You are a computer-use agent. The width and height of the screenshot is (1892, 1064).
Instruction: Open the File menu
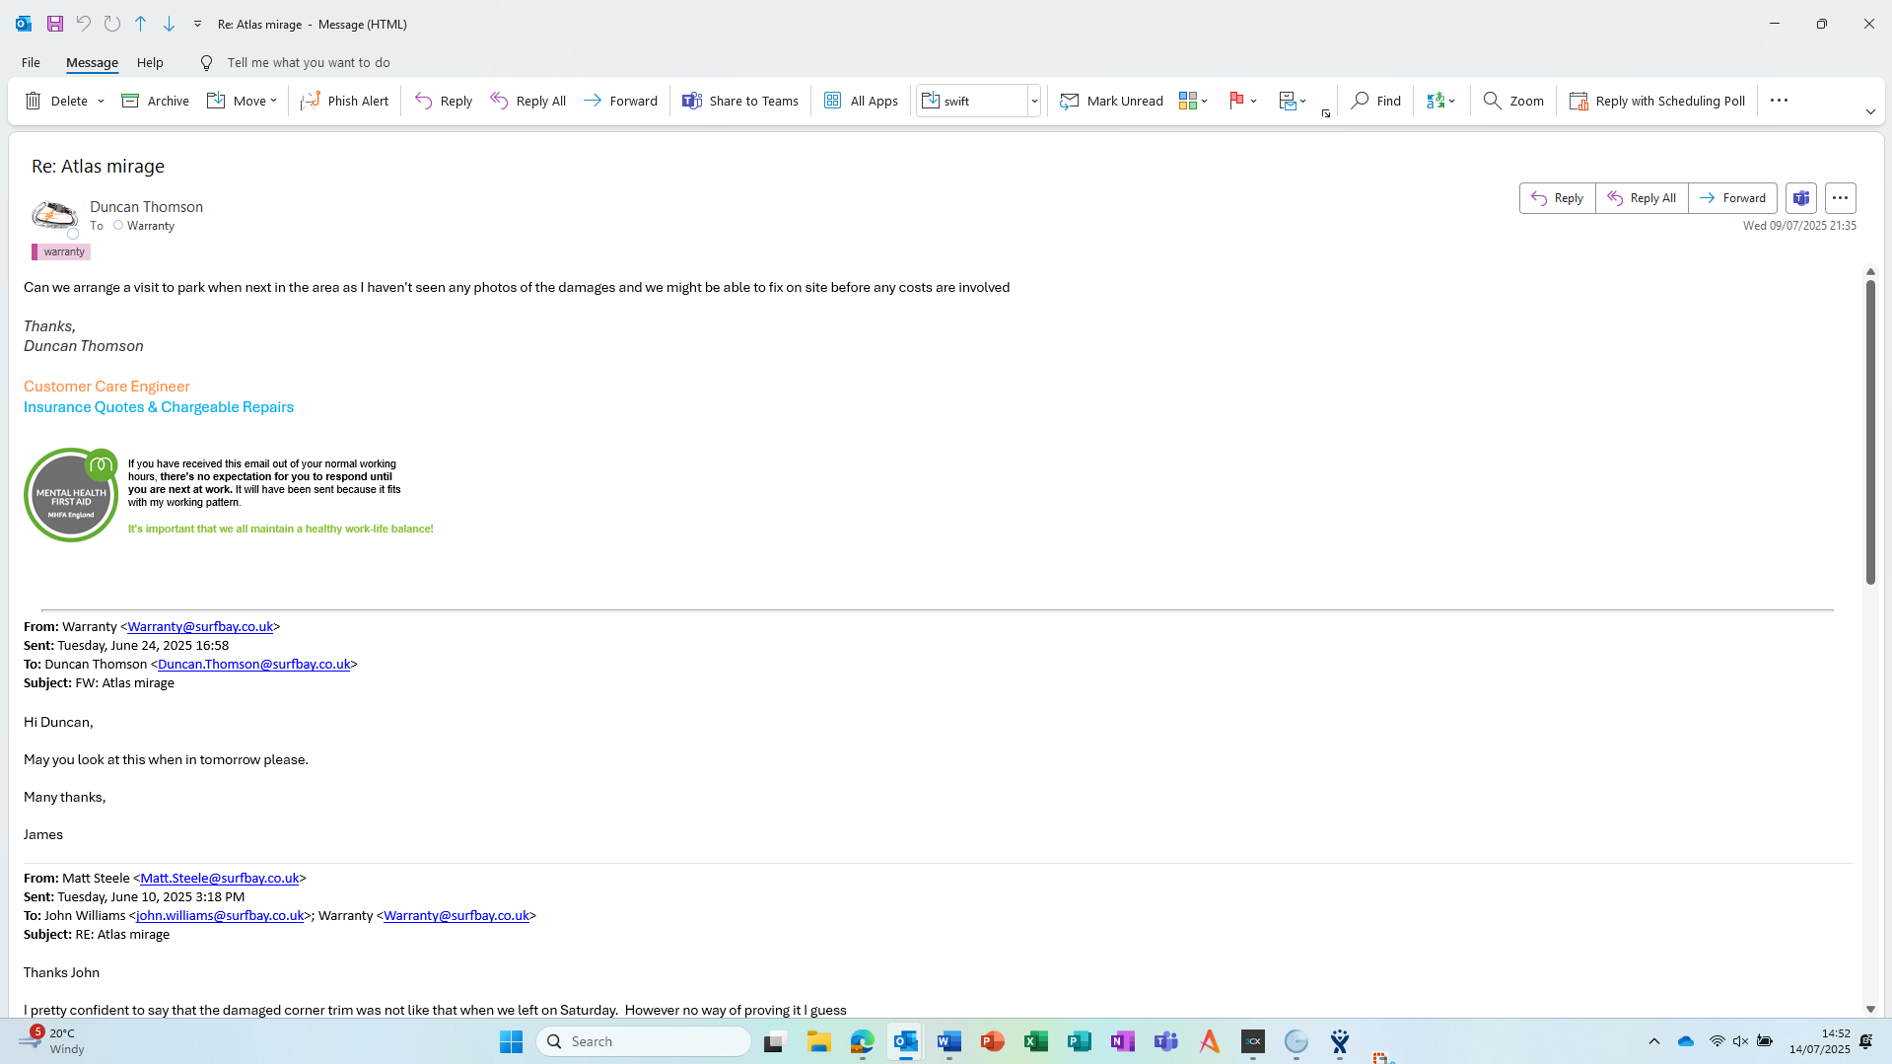pyautogui.click(x=31, y=62)
